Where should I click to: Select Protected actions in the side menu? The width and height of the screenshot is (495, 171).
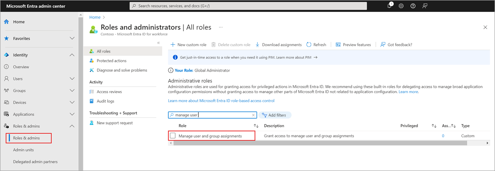click(111, 61)
